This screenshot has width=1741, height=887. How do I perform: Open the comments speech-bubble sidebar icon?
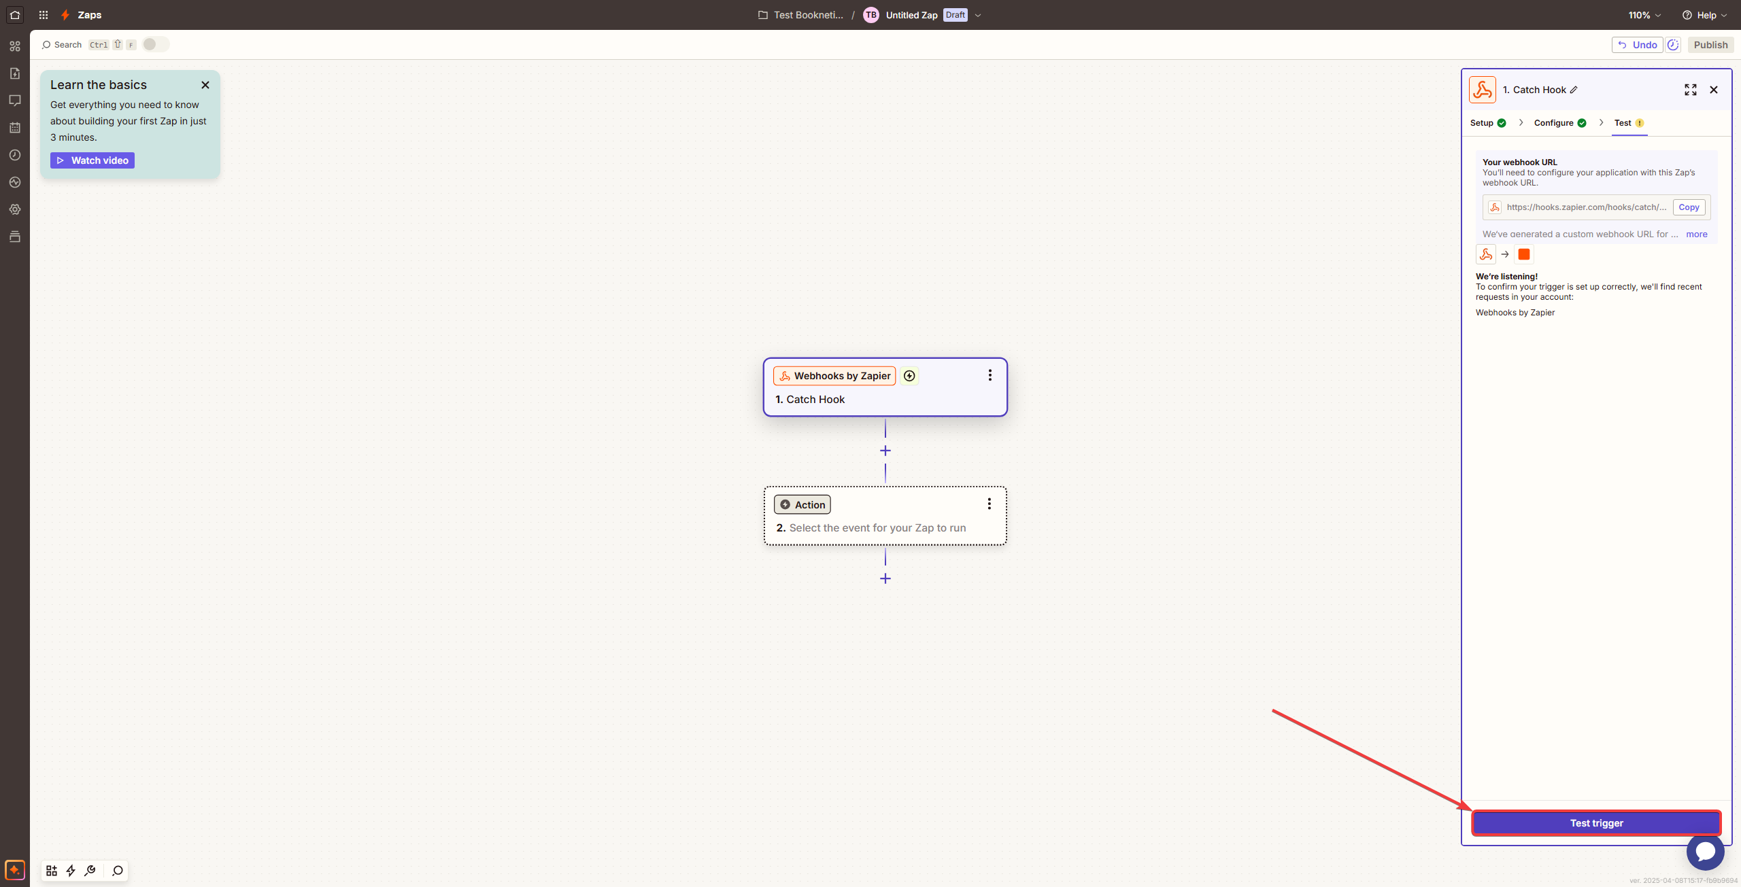coord(15,101)
